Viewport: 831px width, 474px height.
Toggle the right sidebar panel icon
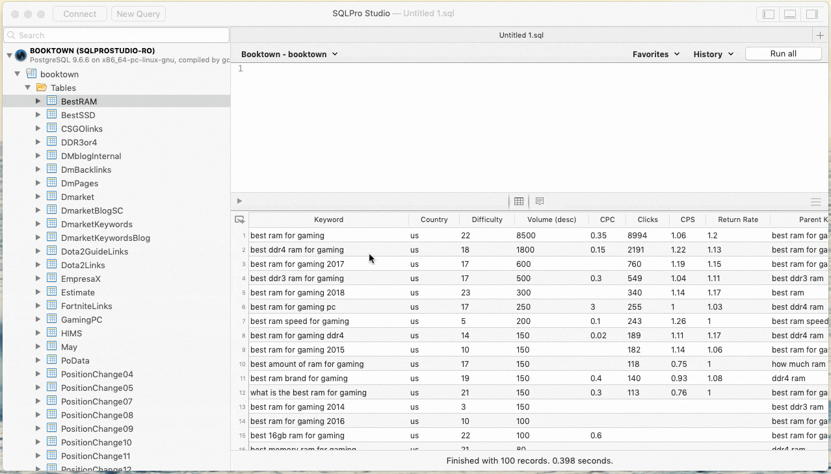coord(812,14)
